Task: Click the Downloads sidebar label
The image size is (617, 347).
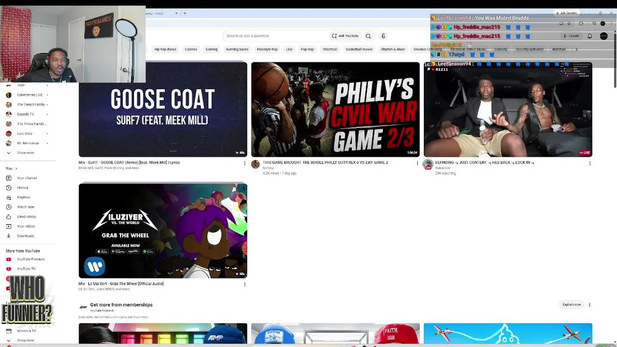Action: pos(26,236)
